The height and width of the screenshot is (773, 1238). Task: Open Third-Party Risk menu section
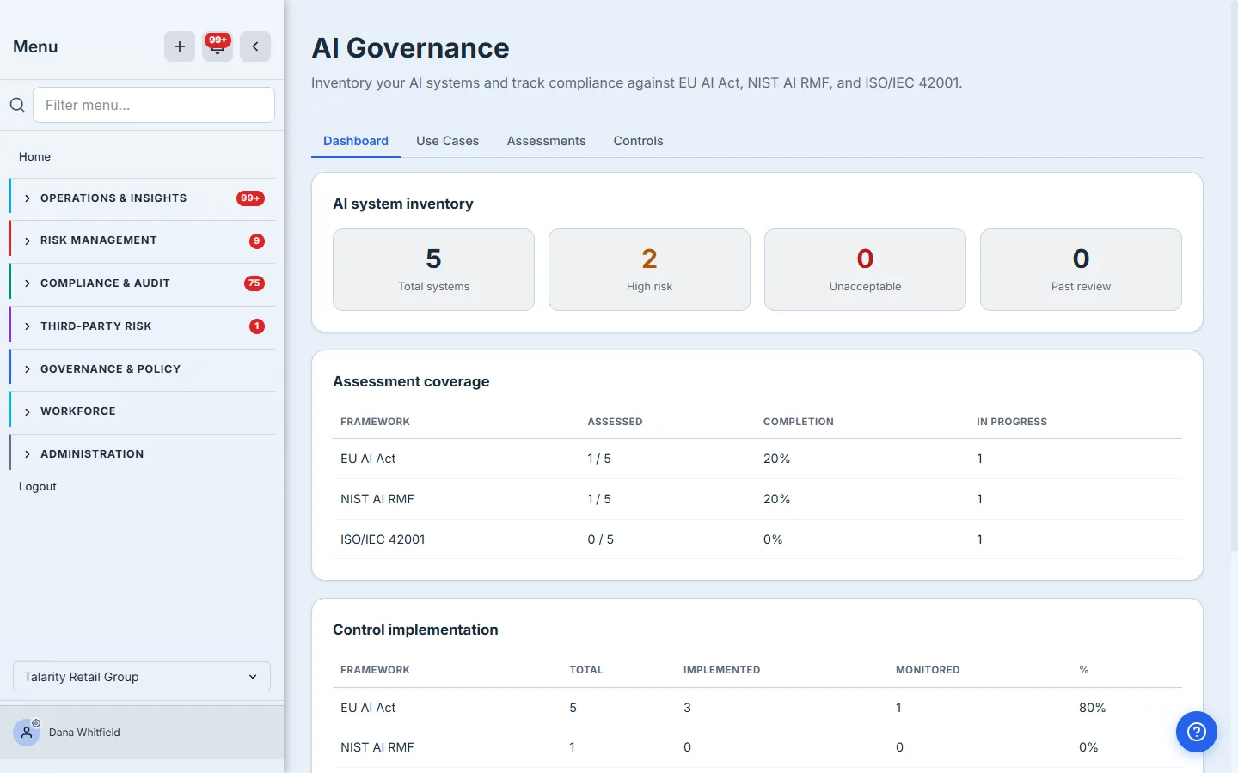[142, 326]
